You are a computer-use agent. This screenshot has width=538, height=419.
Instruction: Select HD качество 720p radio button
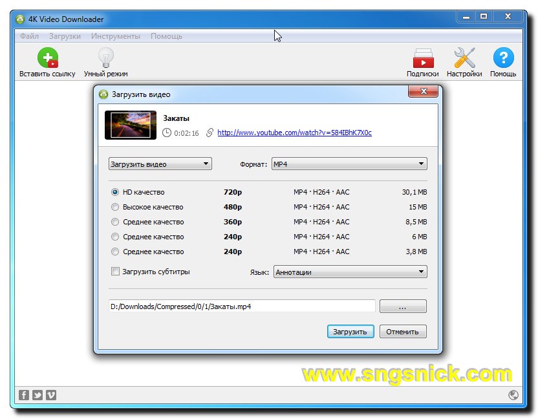pos(115,192)
